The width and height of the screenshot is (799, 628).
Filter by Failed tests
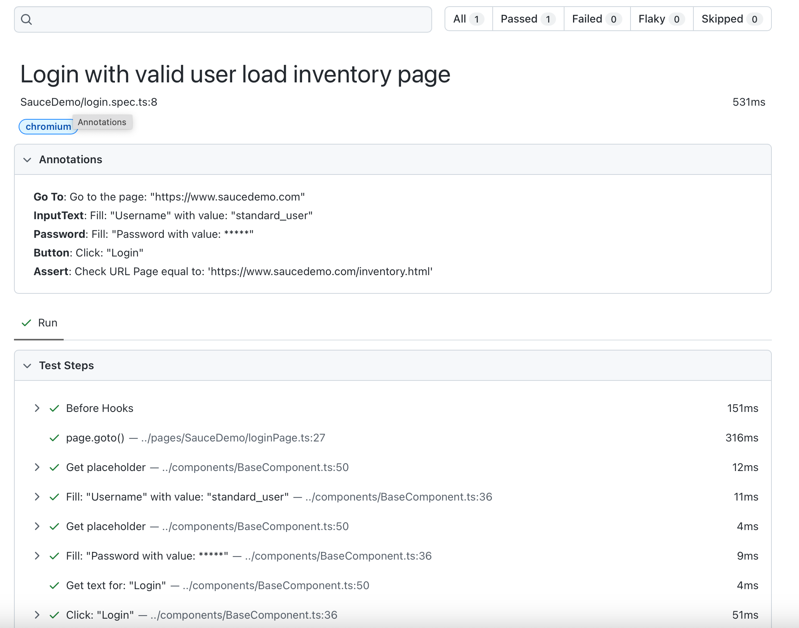tap(596, 19)
